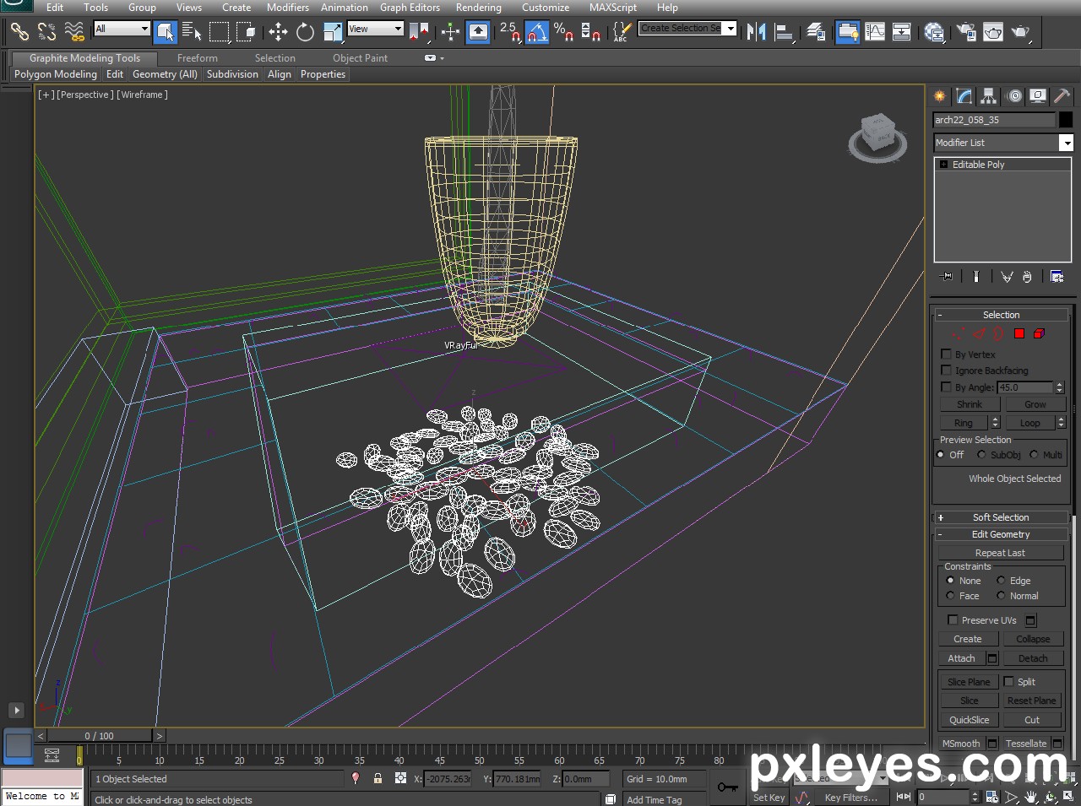Toggle the Angle Snap icon
The image size is (1081, 806).
[537, 32]
